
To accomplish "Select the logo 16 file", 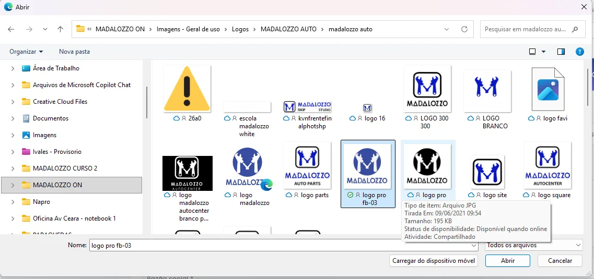I will (x=367, y=113).
